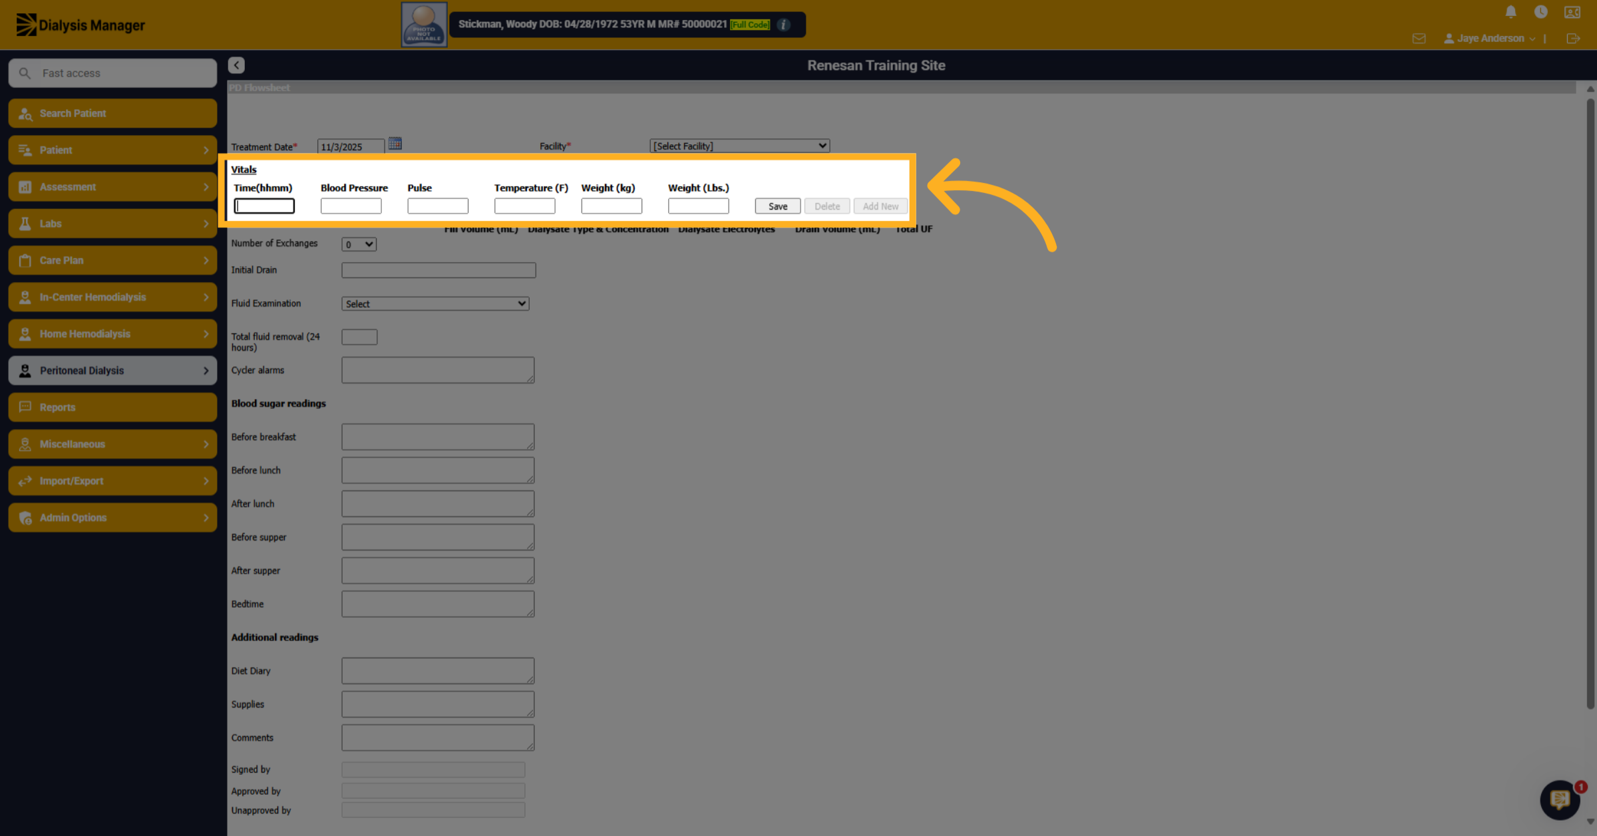Screen dimensions: 1597x836
Task: Open the chat support bubble
Action: (1560, 799)
